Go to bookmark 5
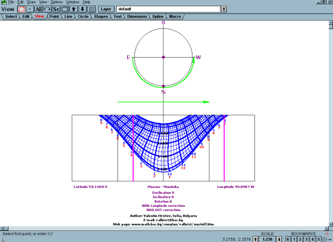Viewport: 333px width, 242px height. pyautogui.click(x=318, y=239)
